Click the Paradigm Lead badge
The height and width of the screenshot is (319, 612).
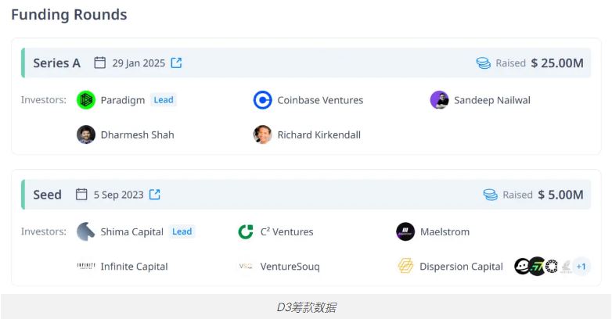click(x=163, y=100)
